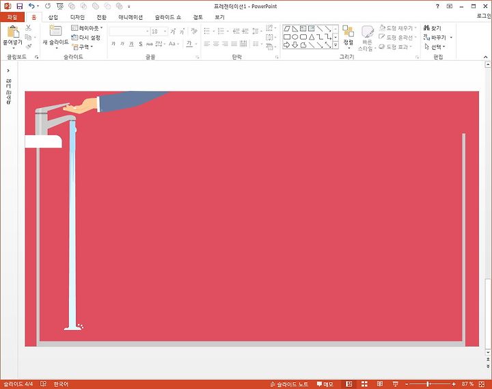Toggle numbered list formatting
The width and height of the screenshot is (492, 389).
221,31
